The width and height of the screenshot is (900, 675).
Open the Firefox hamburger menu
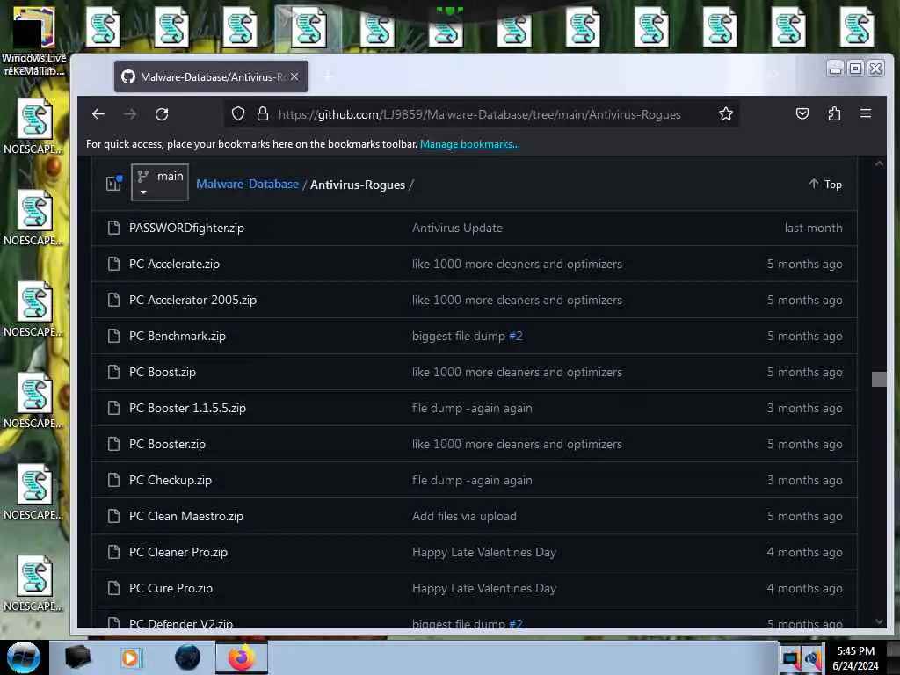click(866, 113)
